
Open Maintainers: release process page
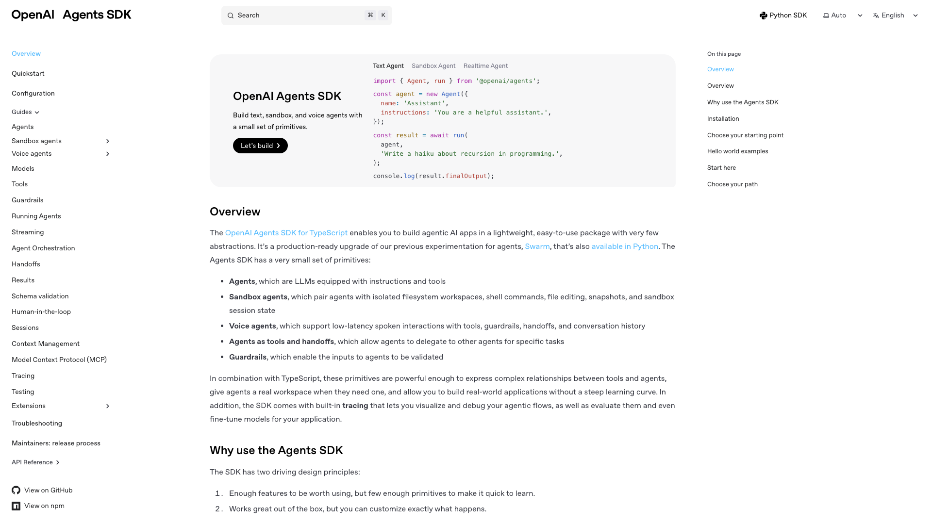[56, 443]
